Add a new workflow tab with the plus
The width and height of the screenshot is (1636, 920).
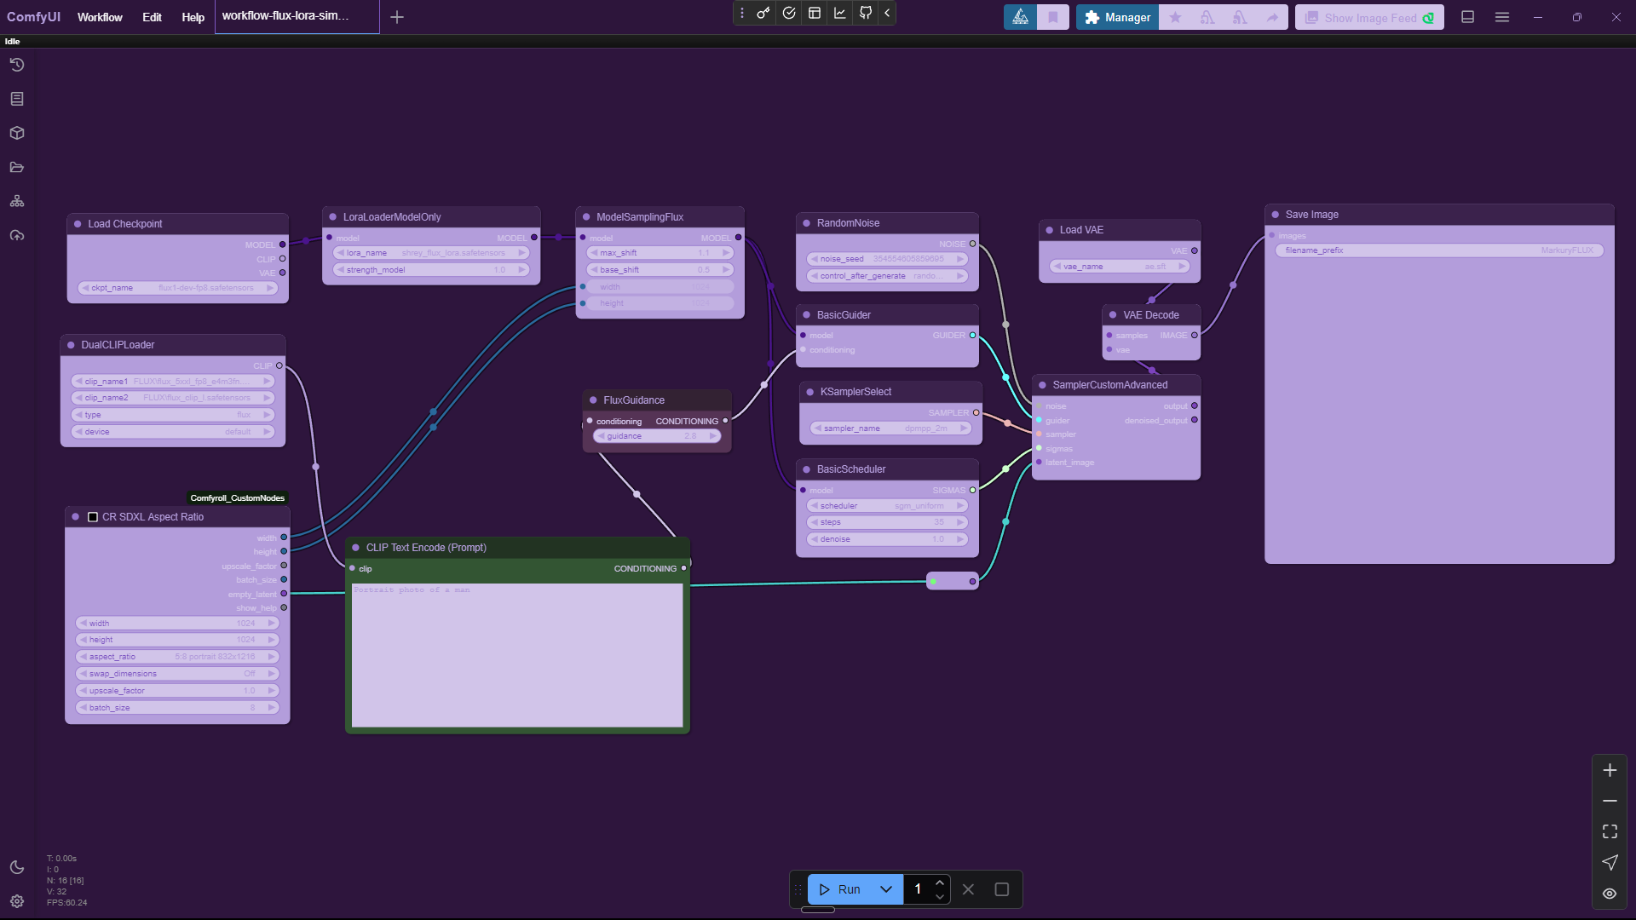[397, 17]
